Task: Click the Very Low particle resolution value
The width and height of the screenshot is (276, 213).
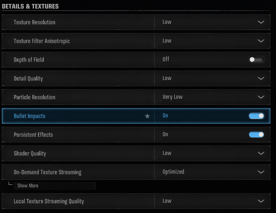Action: point(172,97)
